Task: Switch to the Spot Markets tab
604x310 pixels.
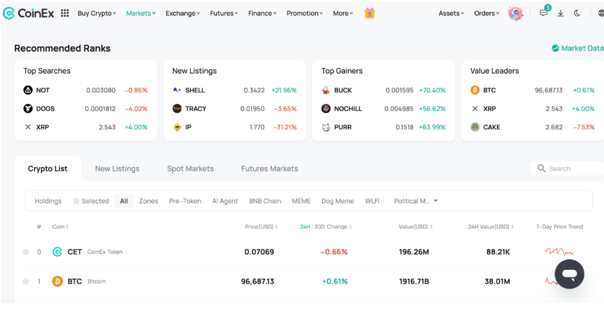Action: coord(190,168)
